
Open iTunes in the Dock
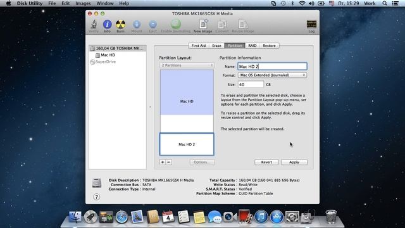click(261, 217)
